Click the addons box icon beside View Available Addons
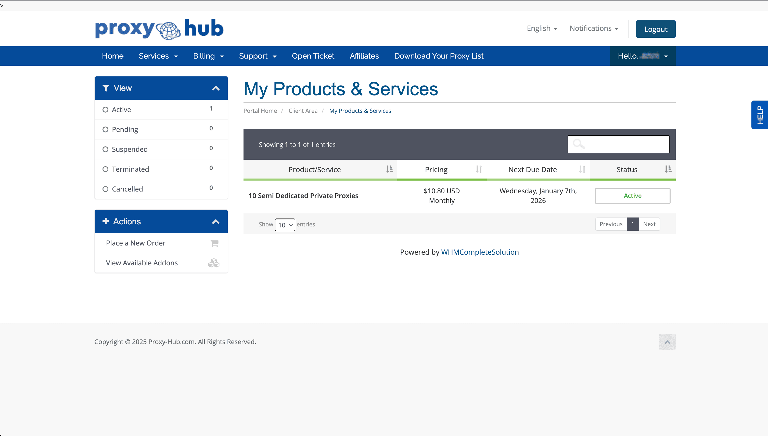Image resolution: width=768 pixels, height=436 pixels. pyautogui.click(x=214, y=263)
